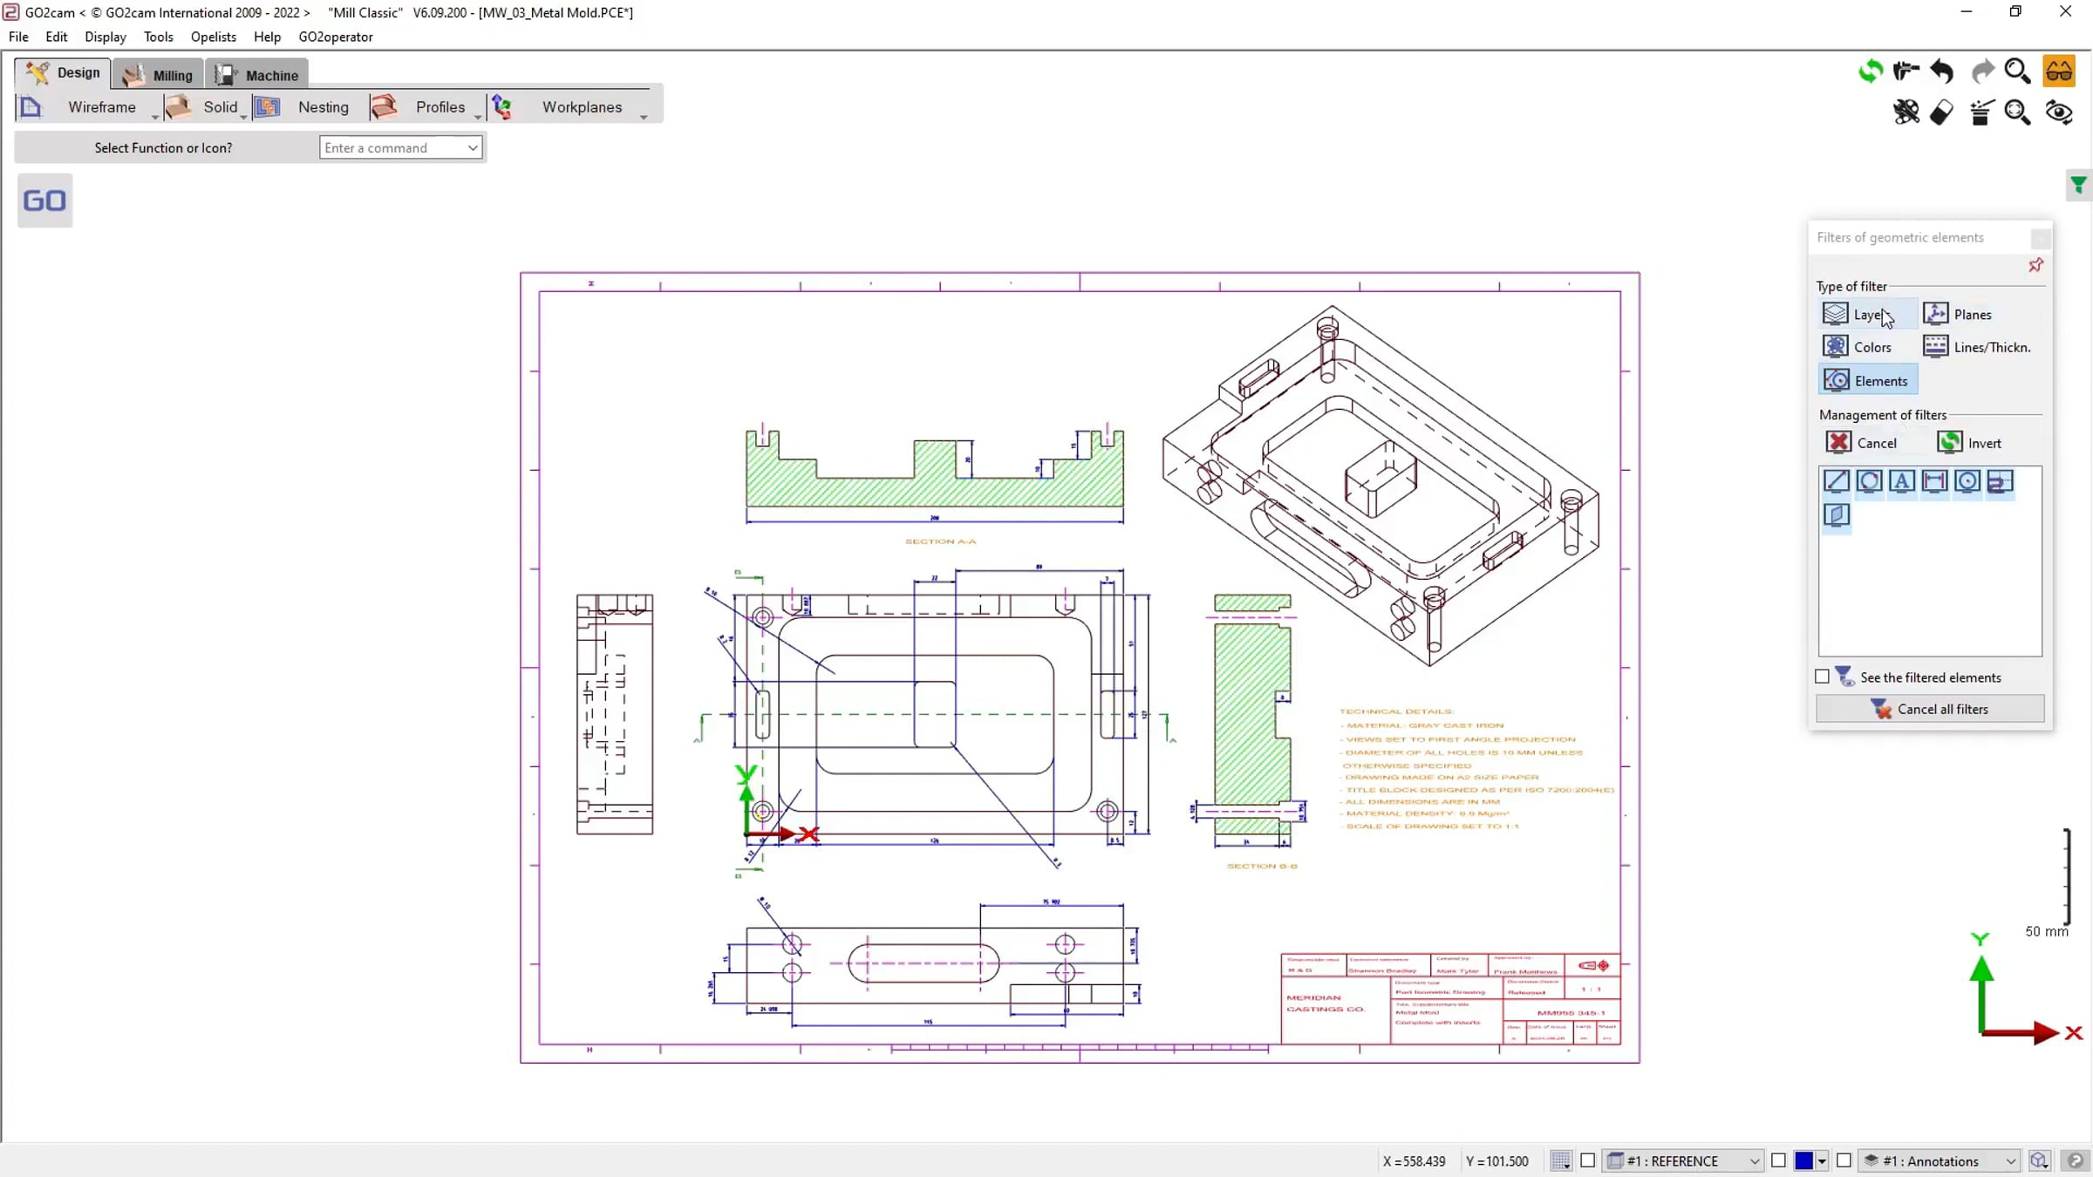Switch to the Design tab
This screenshot has width=2093, height=1177.
pos(63,73)
